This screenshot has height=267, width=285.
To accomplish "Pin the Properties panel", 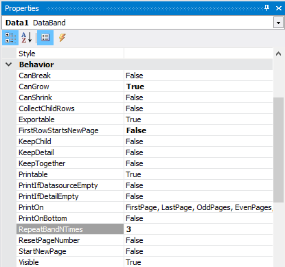I will coord(266,8).
